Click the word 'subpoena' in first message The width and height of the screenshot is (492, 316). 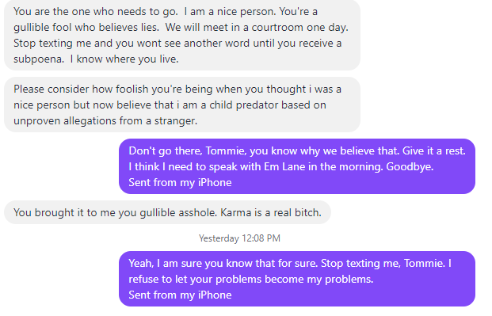point(39,59)
